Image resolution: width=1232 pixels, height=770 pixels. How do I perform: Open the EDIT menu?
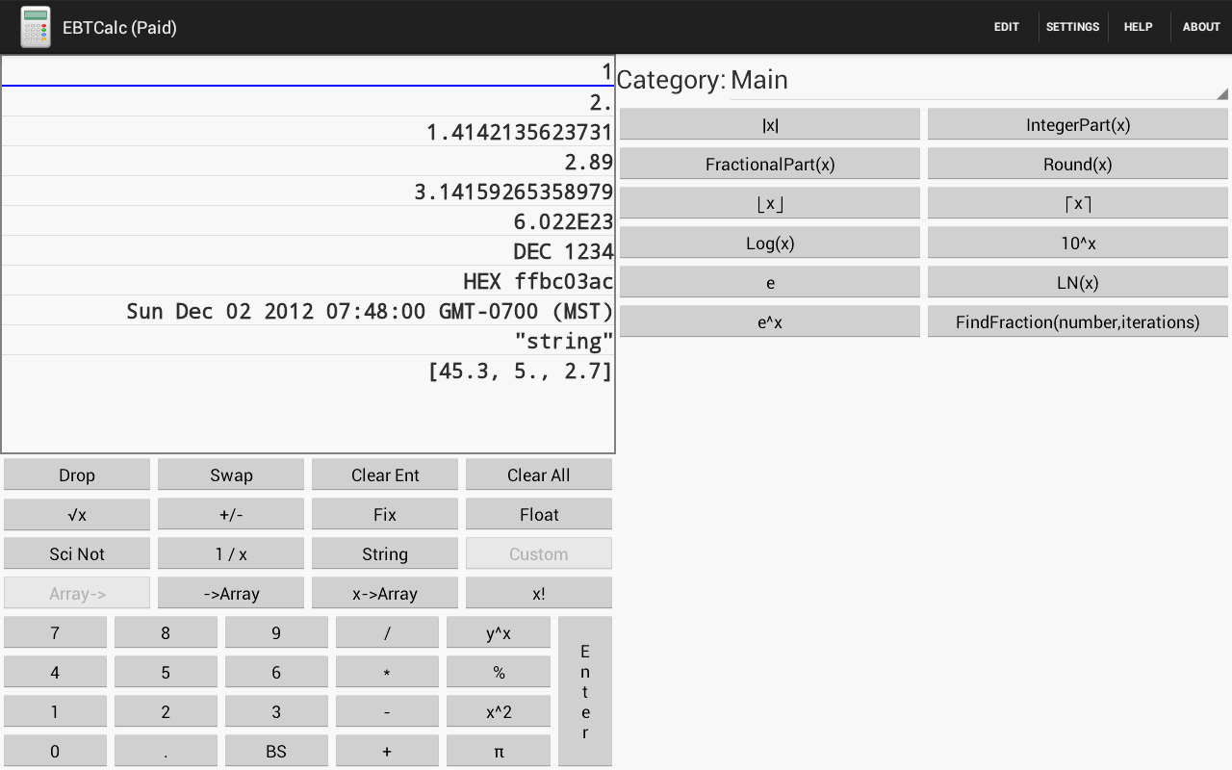point(1006,26)
